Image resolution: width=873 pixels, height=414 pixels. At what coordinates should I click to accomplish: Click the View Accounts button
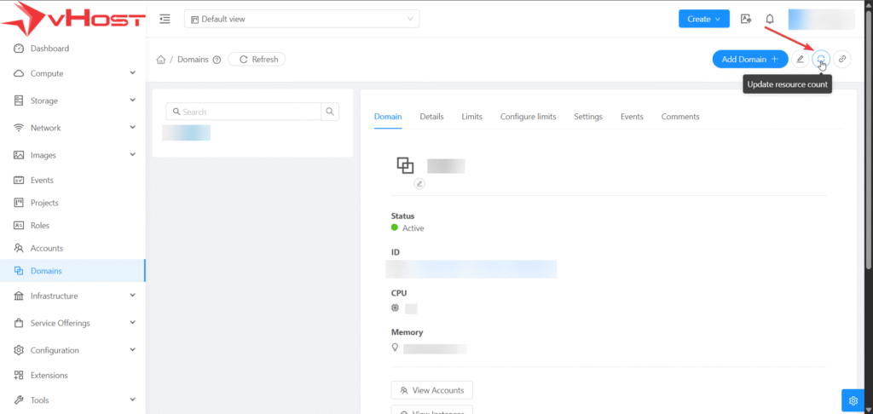pos(431,390)
